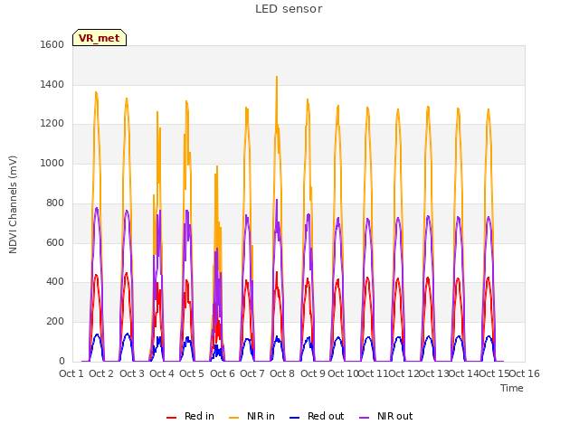579x434 pixels.
Task: Click the NDVI Channels (mV) axis label
Action: [x=13, y=204]
